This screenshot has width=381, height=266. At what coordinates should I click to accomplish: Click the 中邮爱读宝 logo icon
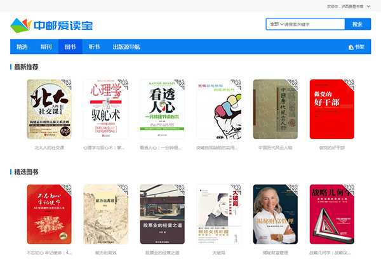(21, 25)
